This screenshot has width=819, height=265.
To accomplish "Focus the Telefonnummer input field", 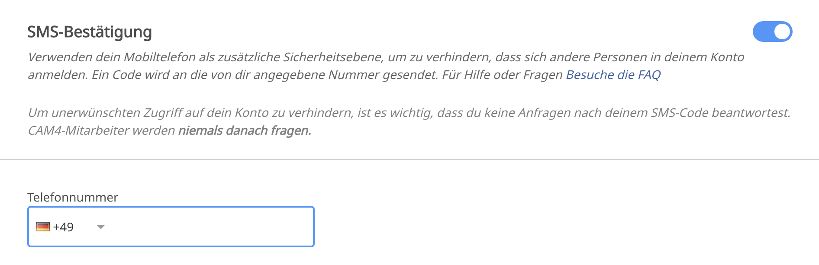I will pos(208,227).
